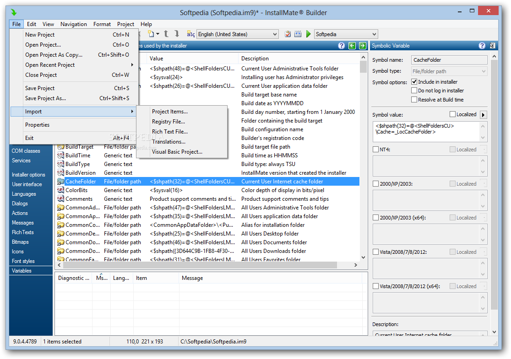Click the help question mark in variables header
Viewport: 511px width, 359px height.
pyautogui.click(x=341, y=46)
